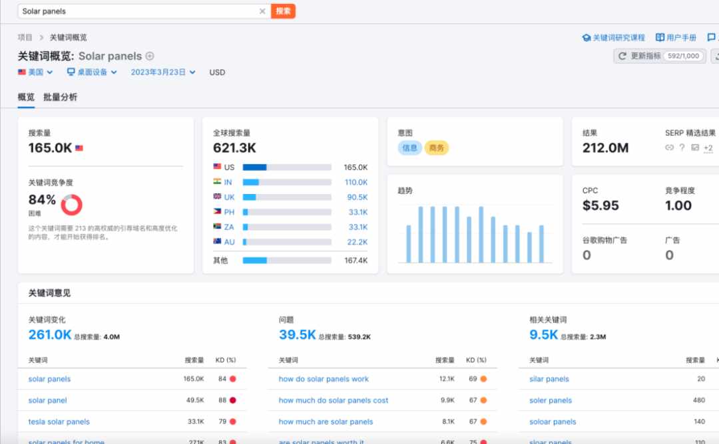Open how much do solar panels cost
Screen dimensions: 719x444
(x=334, y=401)
